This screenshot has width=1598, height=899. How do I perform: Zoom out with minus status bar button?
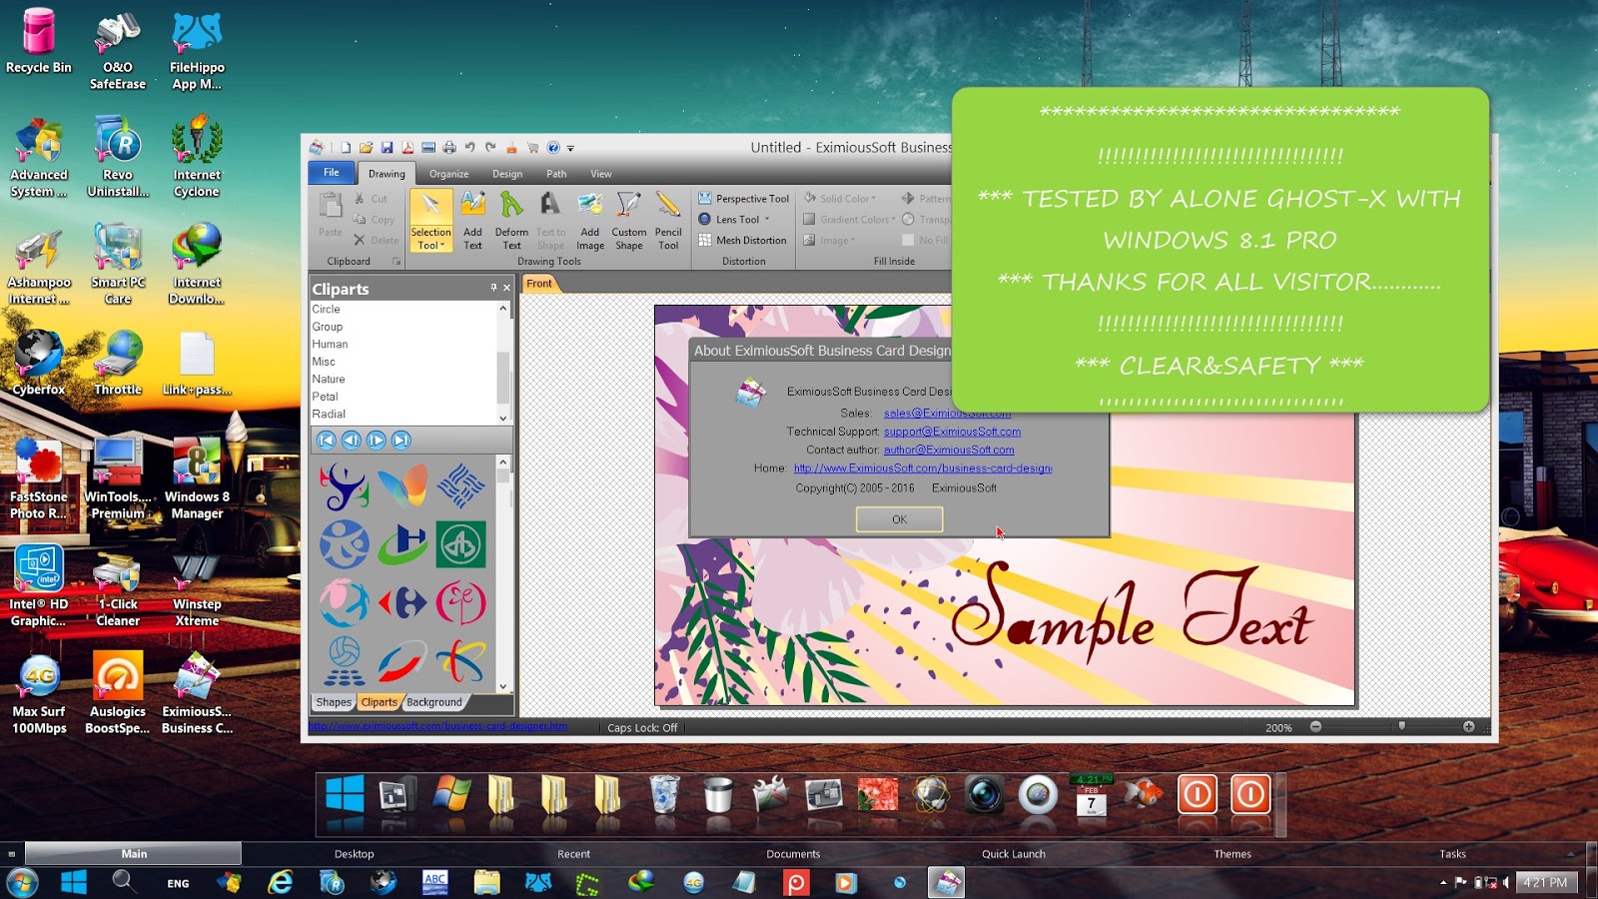tap(1316, 727)
